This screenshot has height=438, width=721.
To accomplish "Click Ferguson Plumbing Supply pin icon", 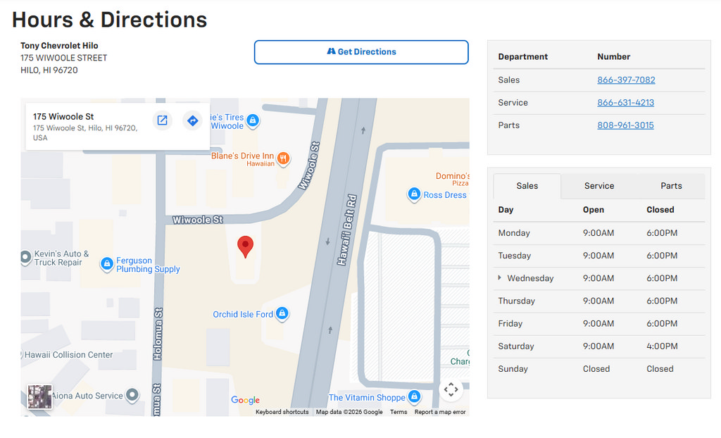I will pos(107,264).
